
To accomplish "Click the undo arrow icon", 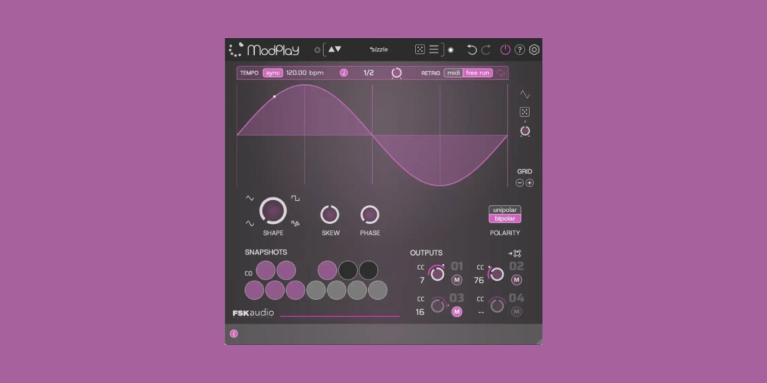I will [472, 50].
